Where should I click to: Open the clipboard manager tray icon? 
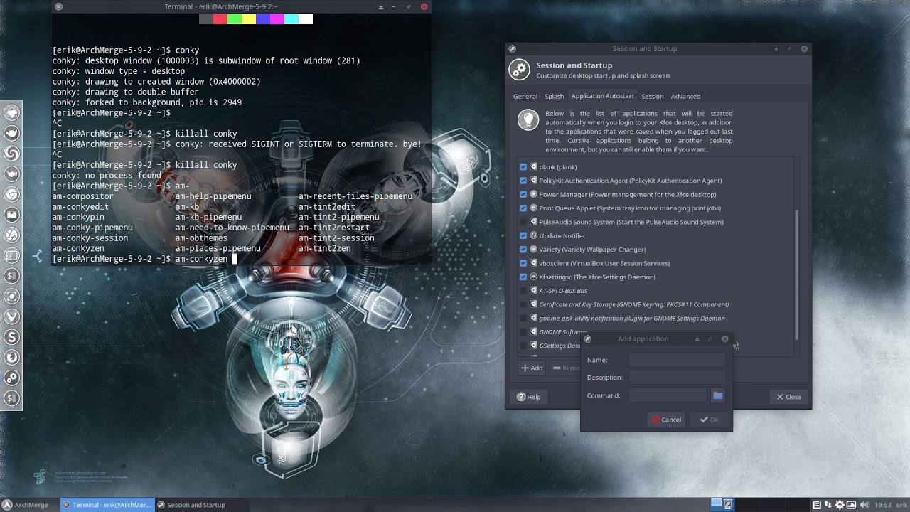coord(817,505)
